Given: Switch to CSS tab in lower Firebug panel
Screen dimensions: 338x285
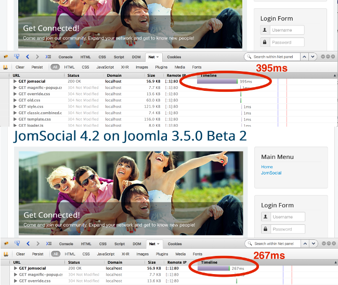Looking at the screenshot, I should (x=103, y=244).
